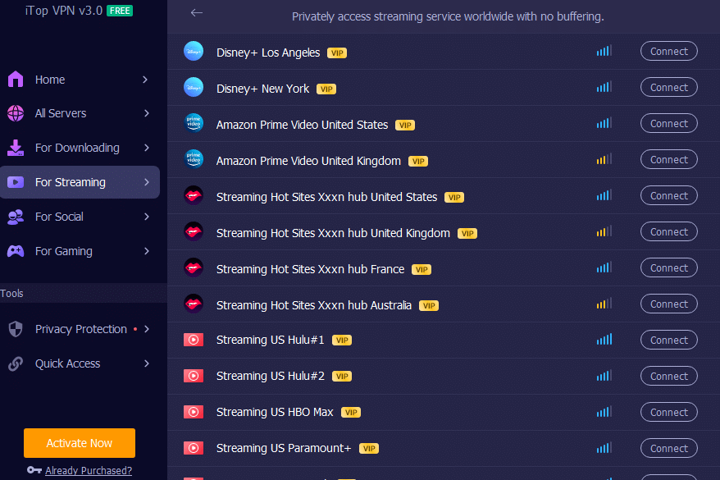Open the Already Purchased? link
The image size is (720, 480).
(89, 470)
